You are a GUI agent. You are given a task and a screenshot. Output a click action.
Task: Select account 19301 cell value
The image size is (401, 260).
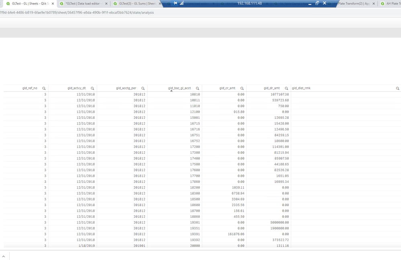point(195,222)
